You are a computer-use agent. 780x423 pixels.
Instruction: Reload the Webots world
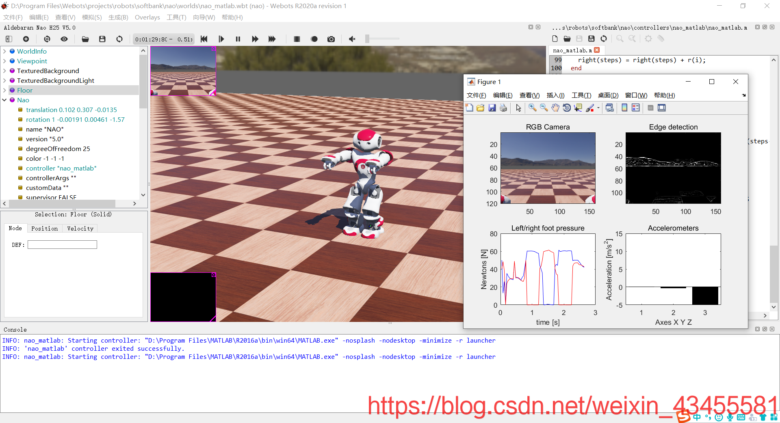tap(119, 39)
